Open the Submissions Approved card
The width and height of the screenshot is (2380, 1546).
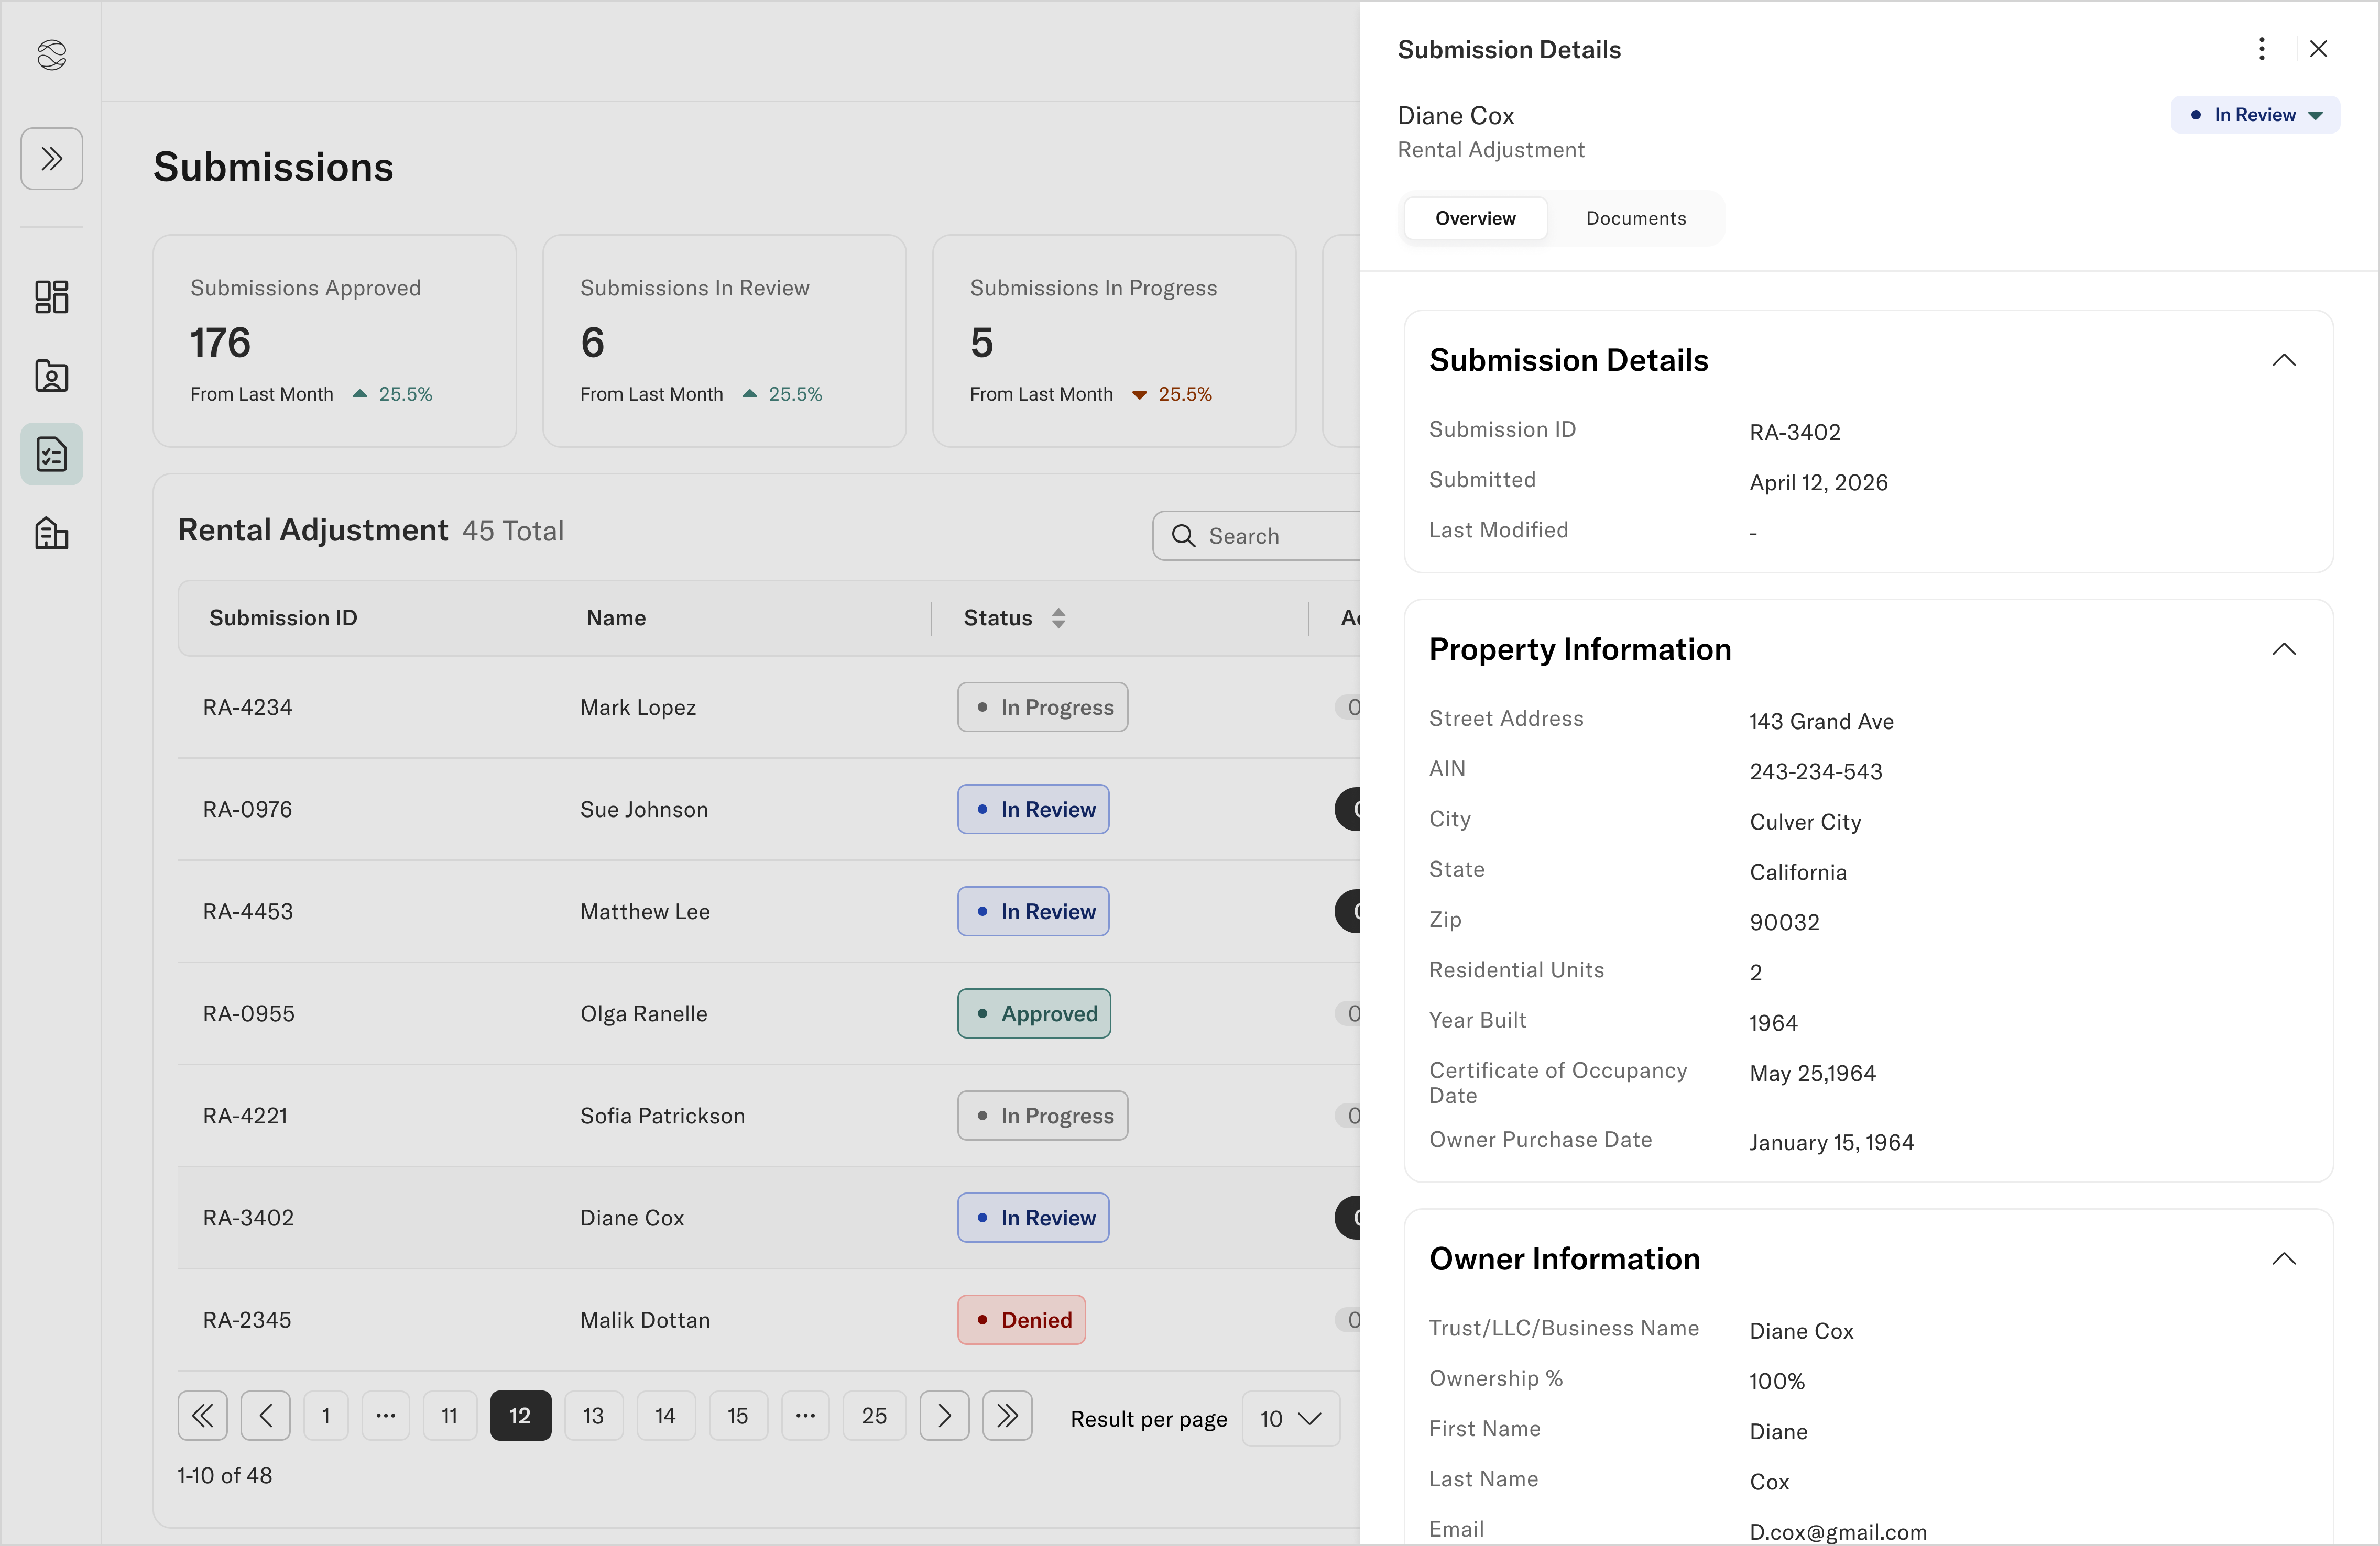pos(335,341)
